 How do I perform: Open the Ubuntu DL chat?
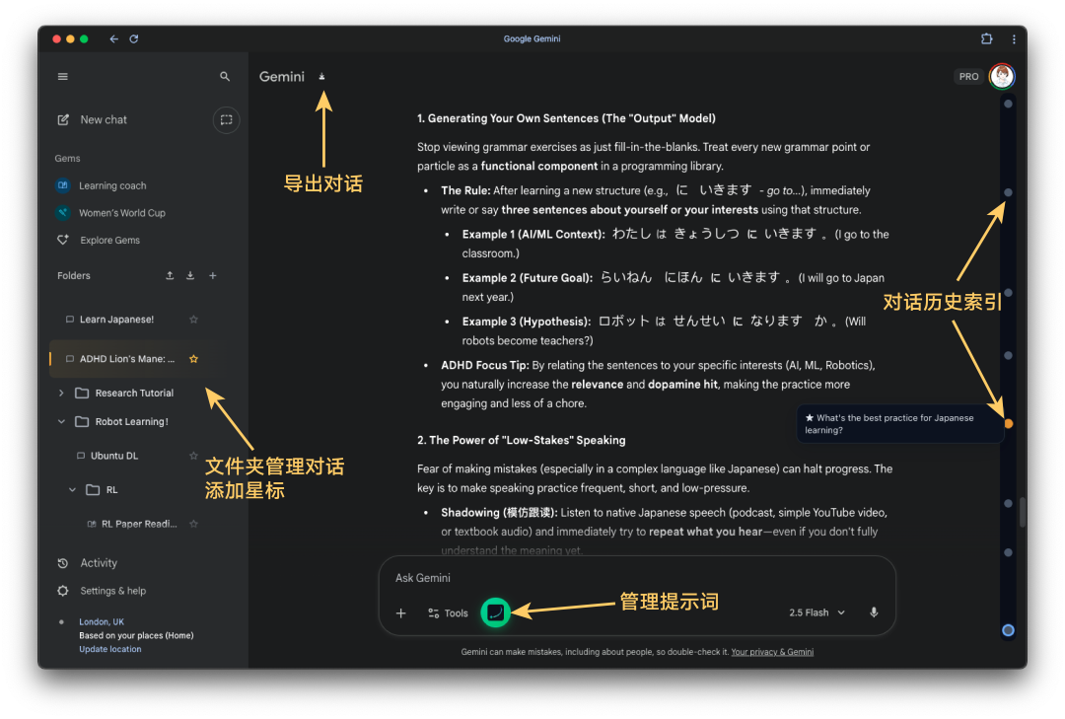point(114,456)
